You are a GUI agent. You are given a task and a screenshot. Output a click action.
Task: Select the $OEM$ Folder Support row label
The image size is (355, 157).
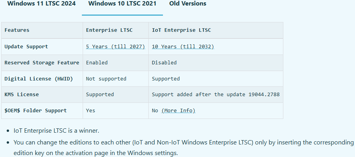click(35, 111)
